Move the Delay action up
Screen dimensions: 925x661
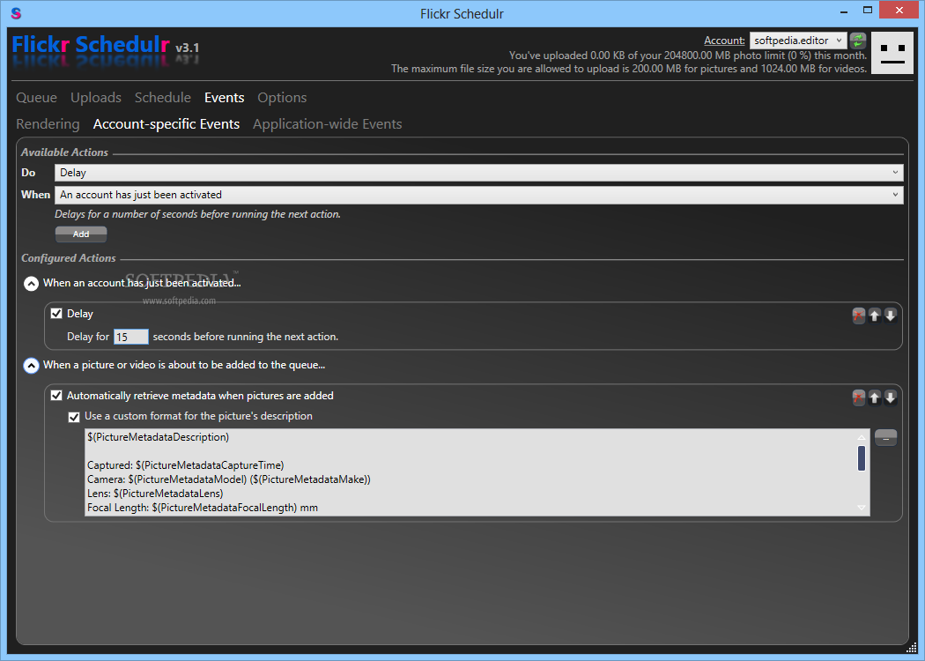click(x=874, y=316)
